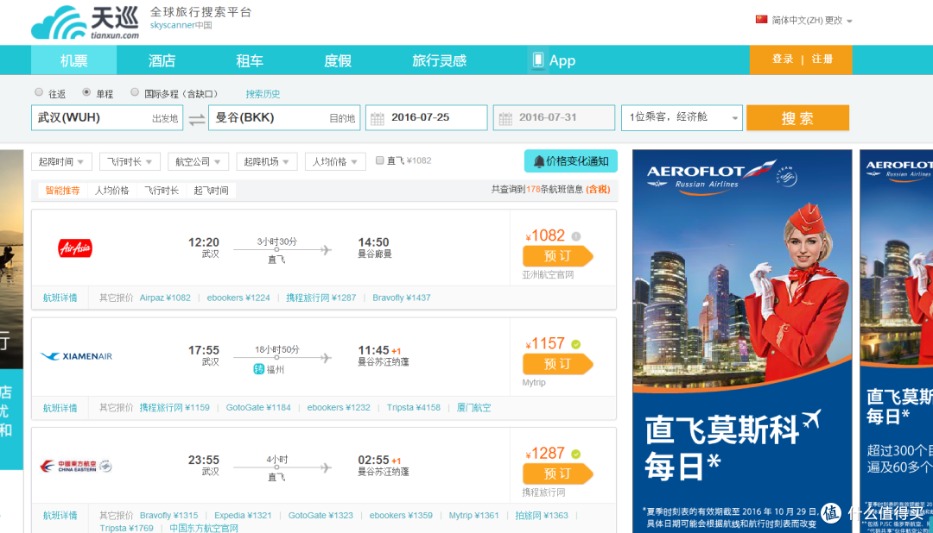
Task: Open the 旅行灵感 travel inspiration tab
Action: pos(439,60)
